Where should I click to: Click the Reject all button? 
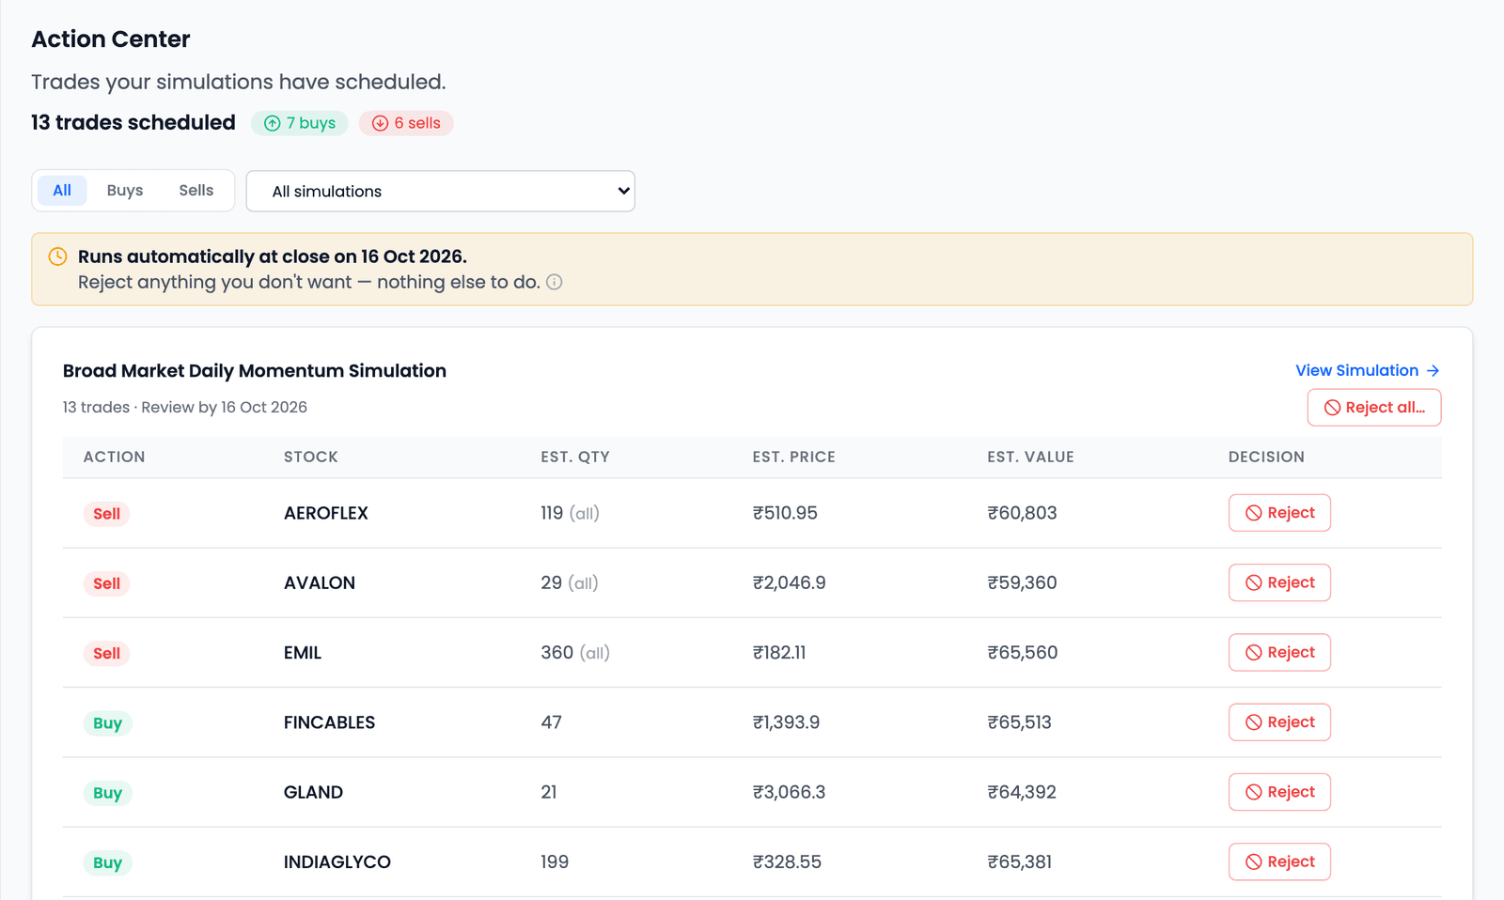(x=1374, y=408)
